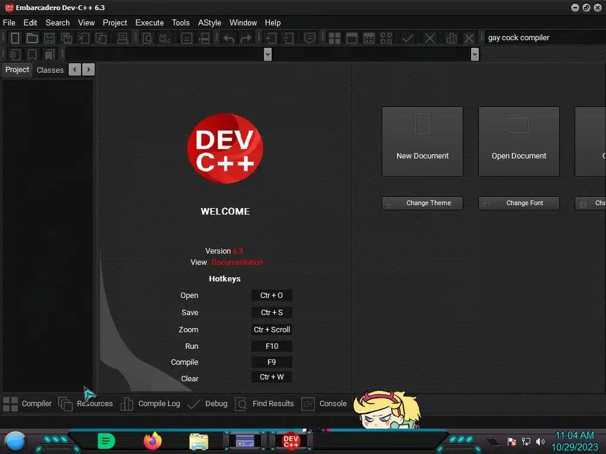Click the Profile analysis chart toolbar icon

(x=452, y=38)
